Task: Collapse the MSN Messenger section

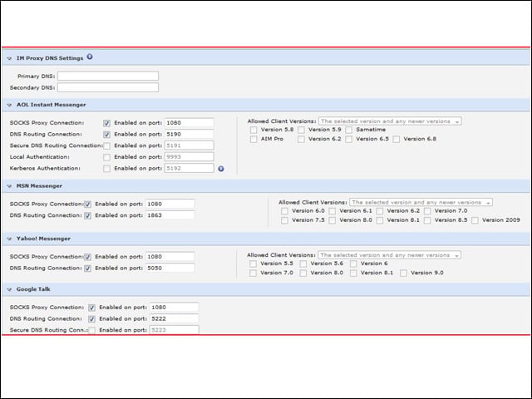Action: (x=9, y=186)
